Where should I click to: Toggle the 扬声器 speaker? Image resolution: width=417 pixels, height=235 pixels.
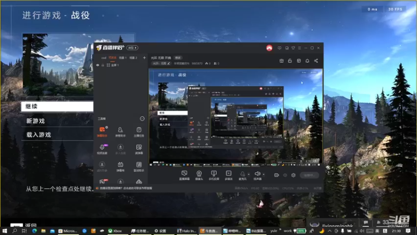pyautogui.click(x=257, y=175)
